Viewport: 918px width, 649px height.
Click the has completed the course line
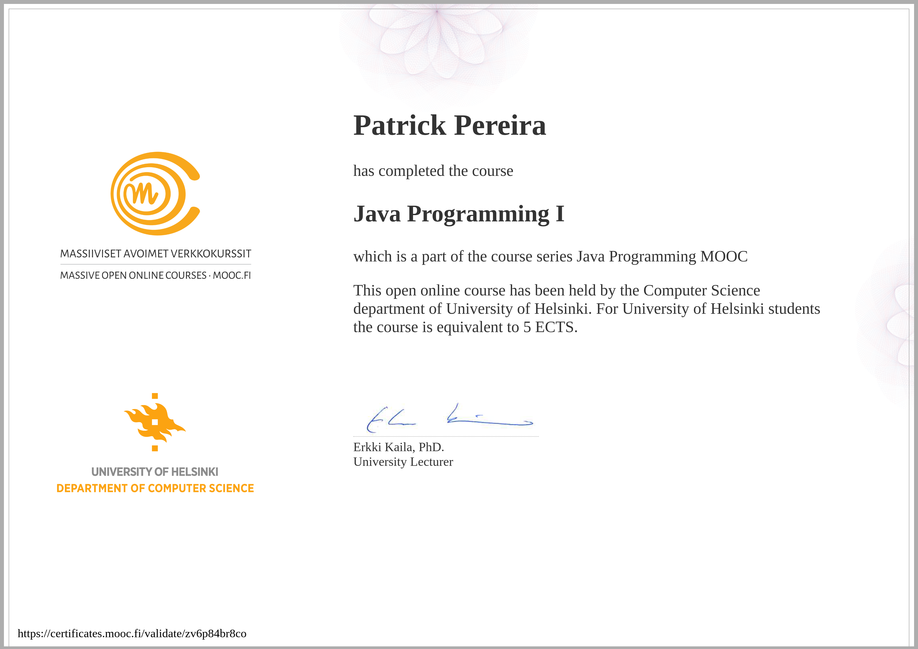[433, 171]
